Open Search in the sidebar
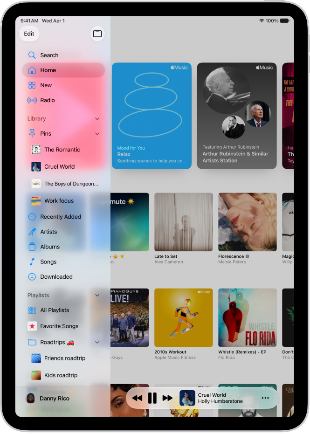 point(63,55)
